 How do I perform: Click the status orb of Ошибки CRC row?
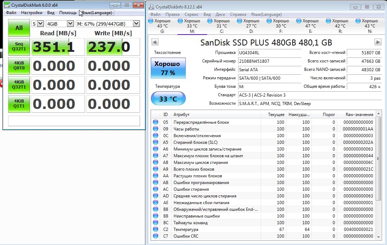pos(156,236)
